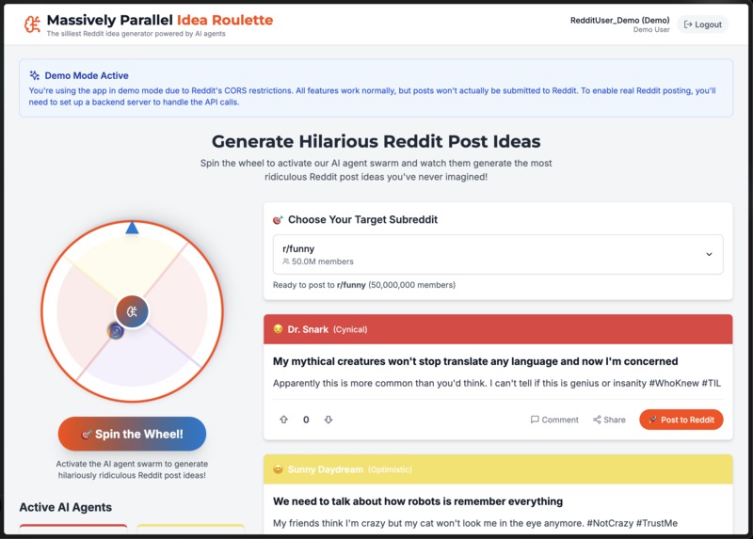Click the #NotCrazy #TrustMe post description line
Image resolution: width=753 pixels, height=539 pixels.
pyautogui.click(x=475, y=523)
